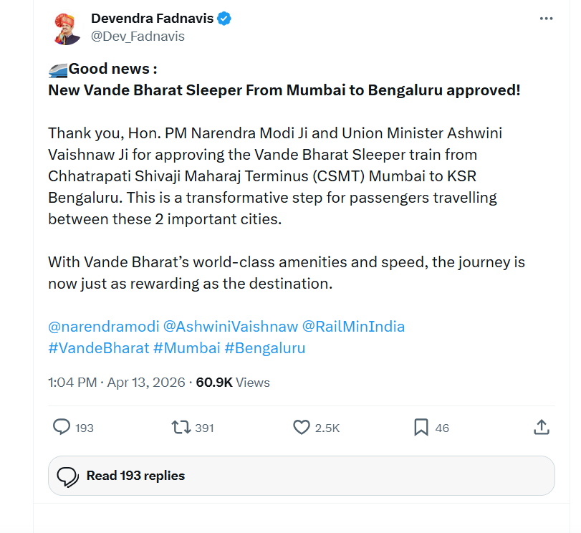Open Devendra Fadnavis profile picture
The image size is (581, 533).
click(x=67, y=28)
